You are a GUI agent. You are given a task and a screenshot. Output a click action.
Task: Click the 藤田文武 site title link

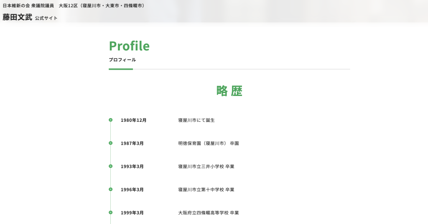point(17,18)
